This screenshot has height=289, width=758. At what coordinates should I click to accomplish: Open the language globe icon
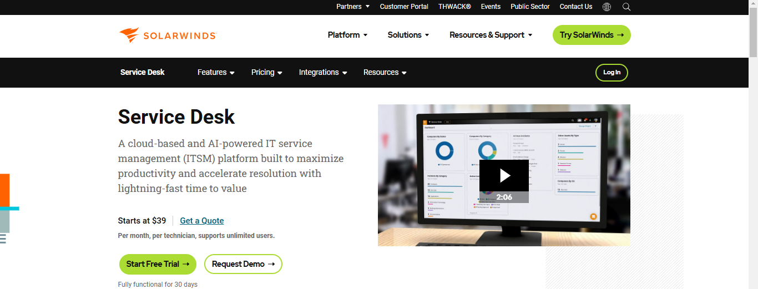point(607,7)
